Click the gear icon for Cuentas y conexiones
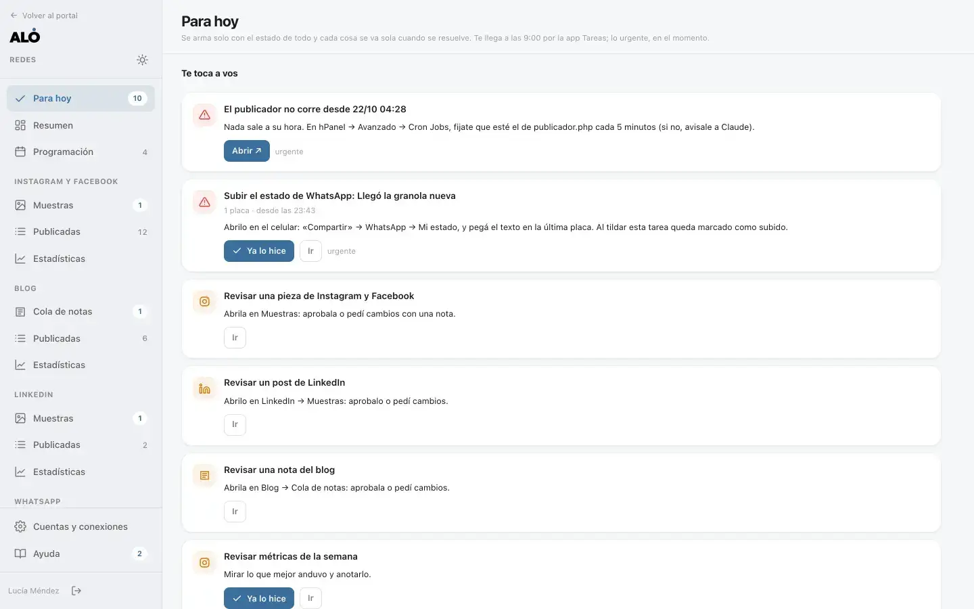Image resolution: width=974 pixels, height=609 pixels. [20, 526]
